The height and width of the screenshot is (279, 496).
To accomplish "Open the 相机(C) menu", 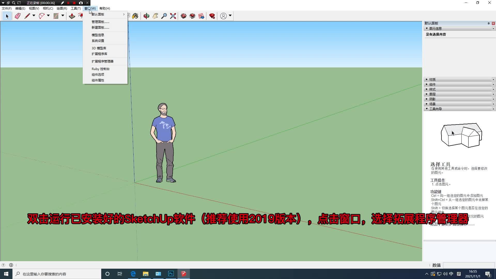I will pos(48,9).
